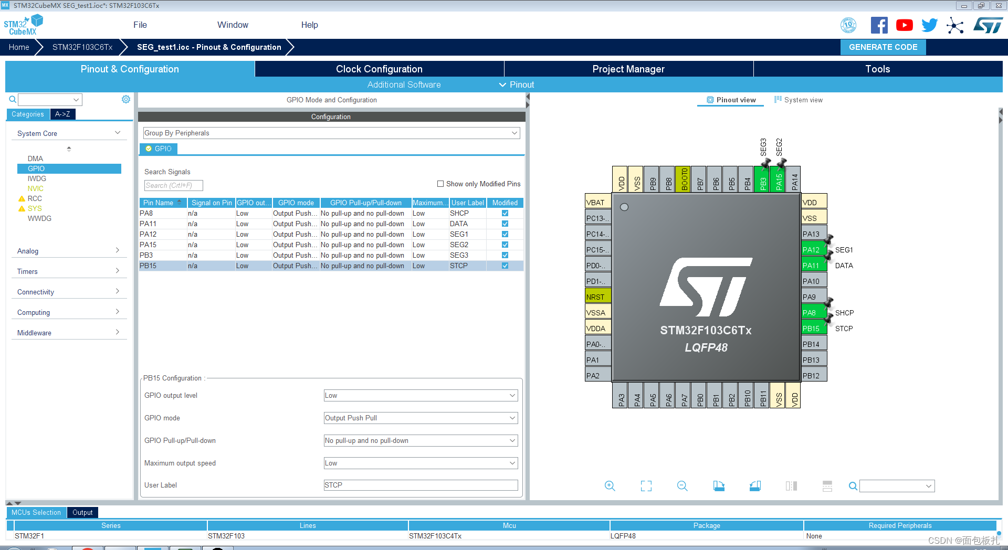1008x550 pixels.
Task: Open GPIO Pull-up/Pull-down dropdown
Action: 421,440
